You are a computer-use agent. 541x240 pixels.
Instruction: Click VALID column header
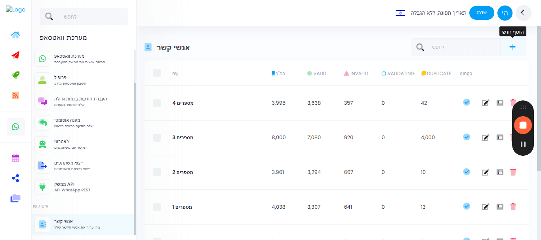click(x=317, y=74)
